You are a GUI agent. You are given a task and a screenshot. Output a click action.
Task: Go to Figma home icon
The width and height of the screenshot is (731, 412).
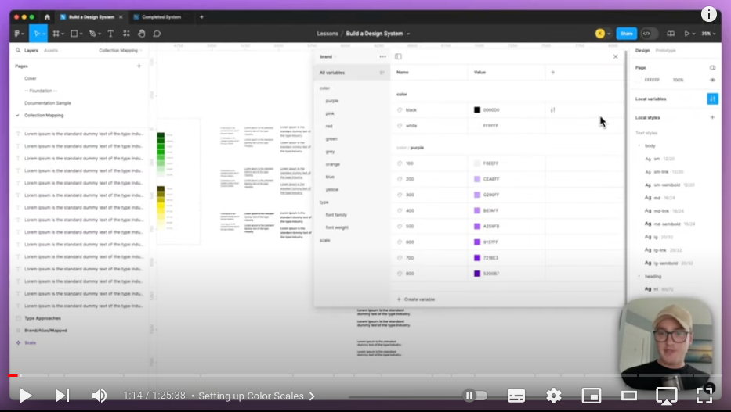47,16
